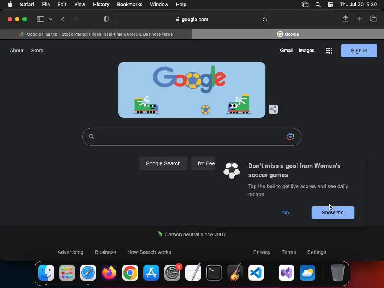Open the View menu
This screenshot has height=288, width=384.
coord(79,4)
